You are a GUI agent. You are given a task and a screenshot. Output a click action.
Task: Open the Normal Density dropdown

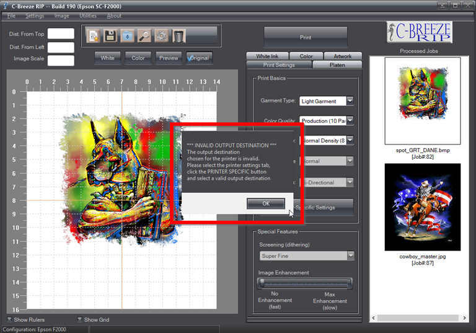[350, 140]
